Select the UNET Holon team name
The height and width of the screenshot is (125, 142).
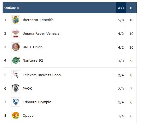click(33, 47)
